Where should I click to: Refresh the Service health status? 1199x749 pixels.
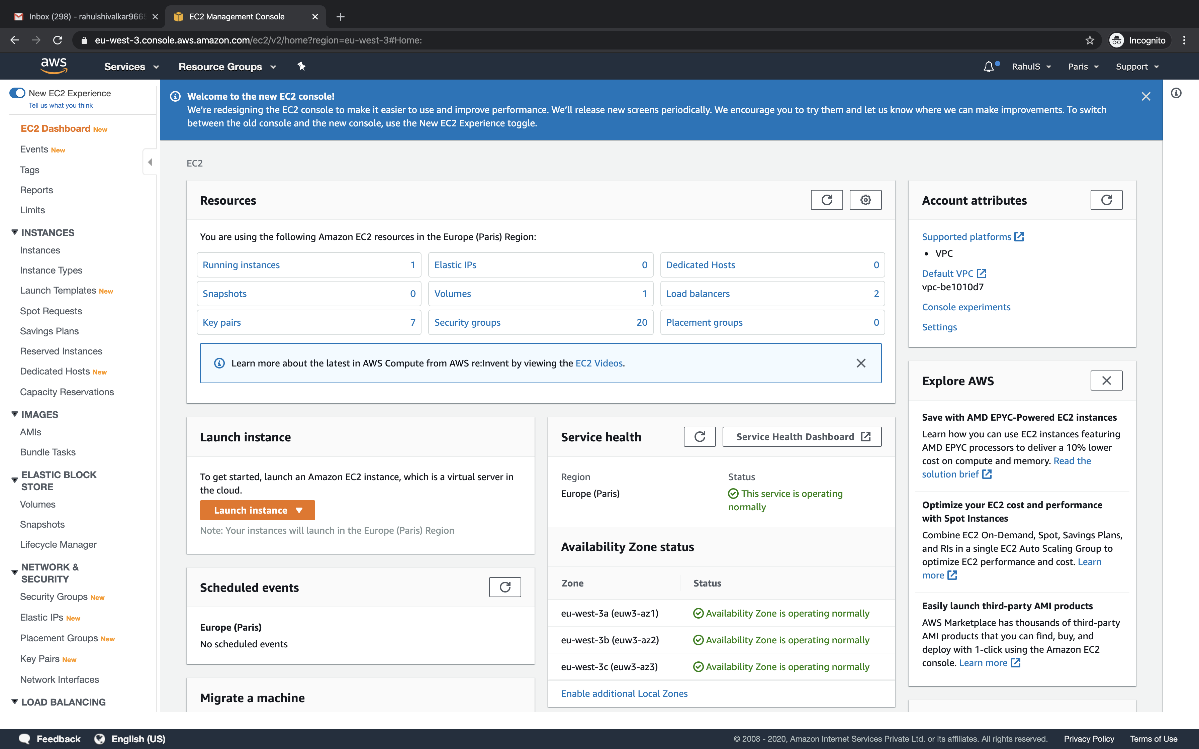click(x=699, y=436)
